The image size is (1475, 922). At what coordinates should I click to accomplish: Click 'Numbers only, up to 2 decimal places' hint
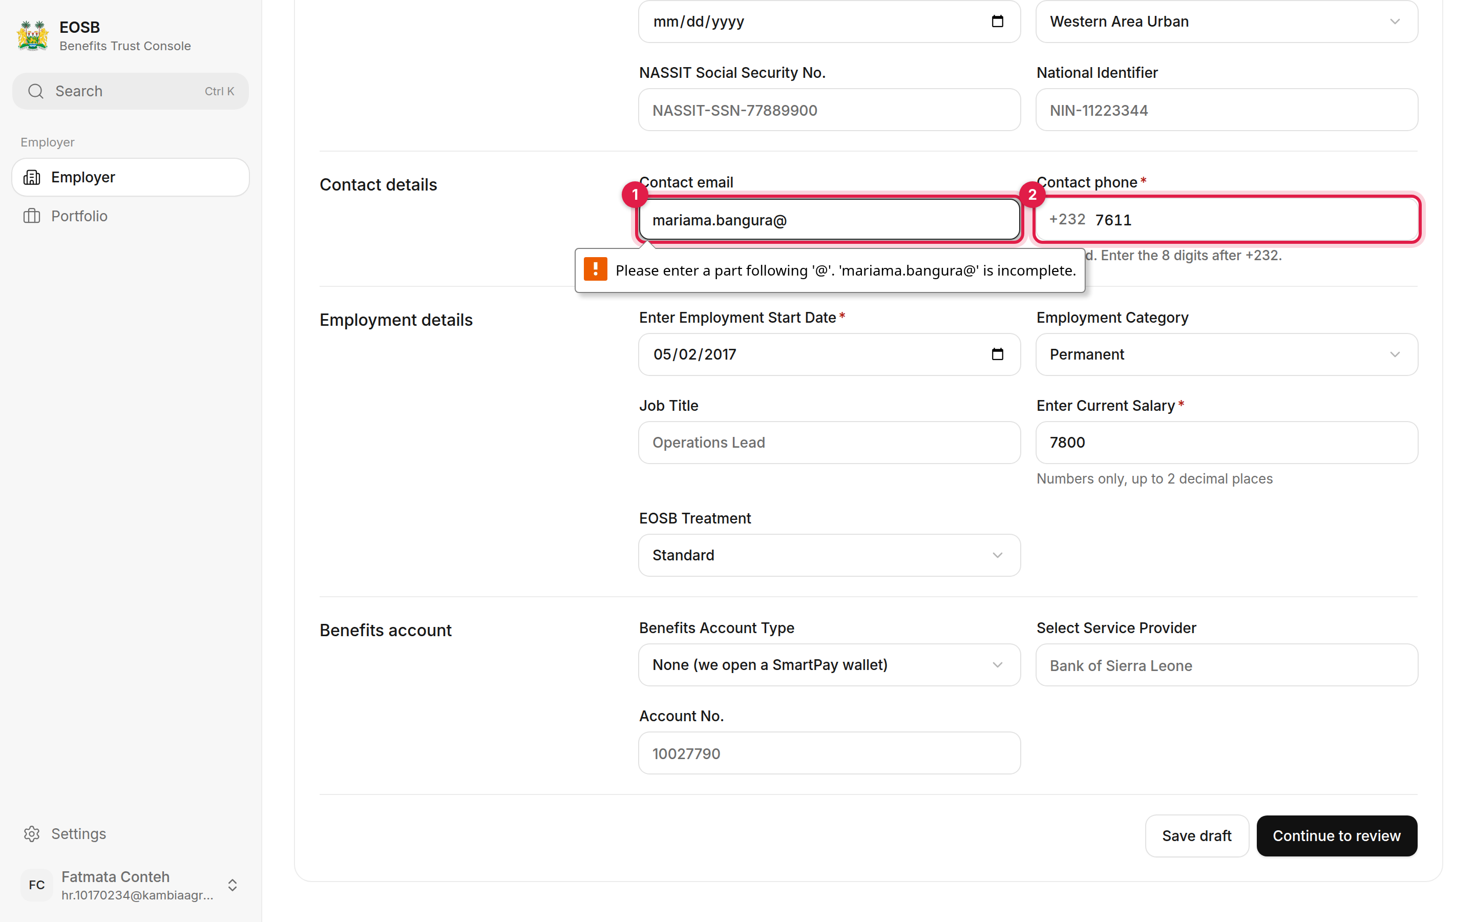click(x=1154, y=479)
